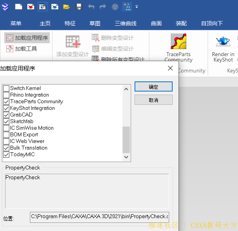Switch to the 草图 ribbon tab

tap(95, 23)
